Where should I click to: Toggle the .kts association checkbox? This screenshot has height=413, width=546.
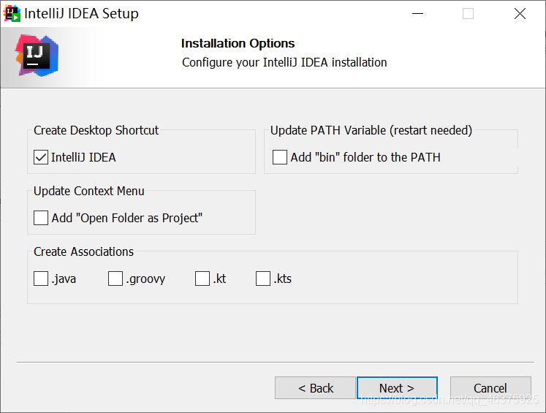(x=263, y=279)
